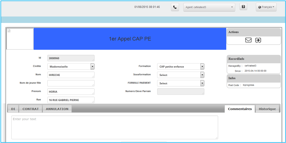
Task: Switch to the Historique tab
Action: coord(267,109)
